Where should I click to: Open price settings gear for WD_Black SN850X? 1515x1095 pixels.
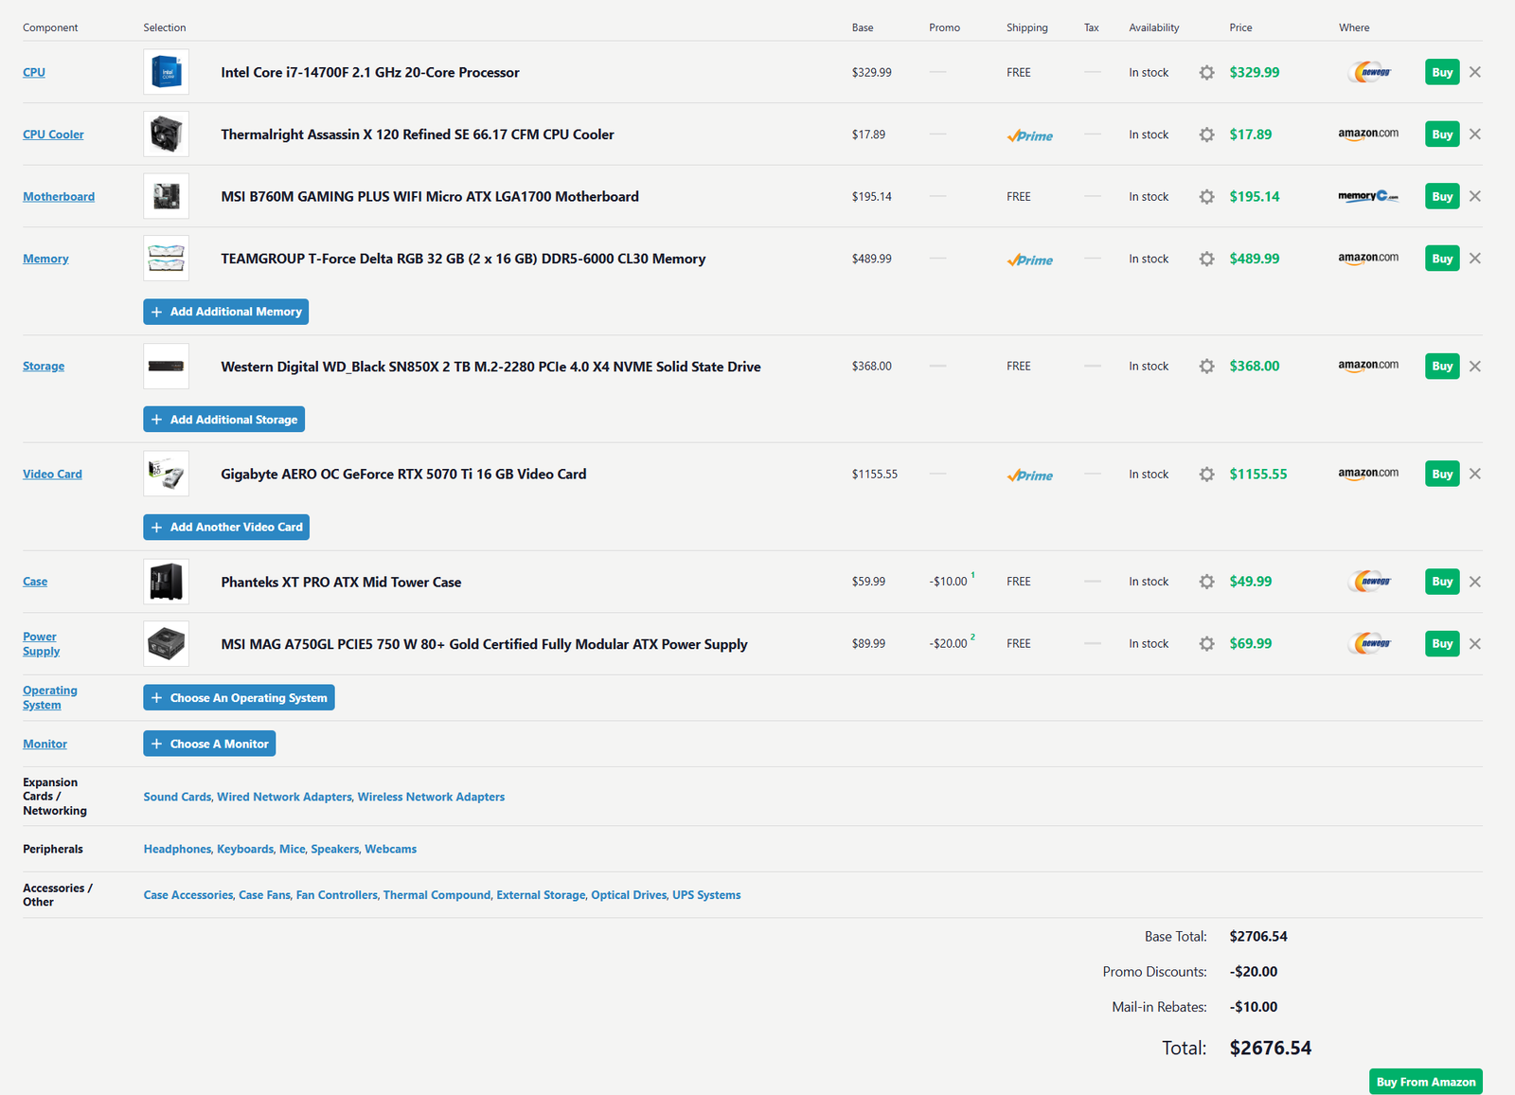pos(1206,367)
